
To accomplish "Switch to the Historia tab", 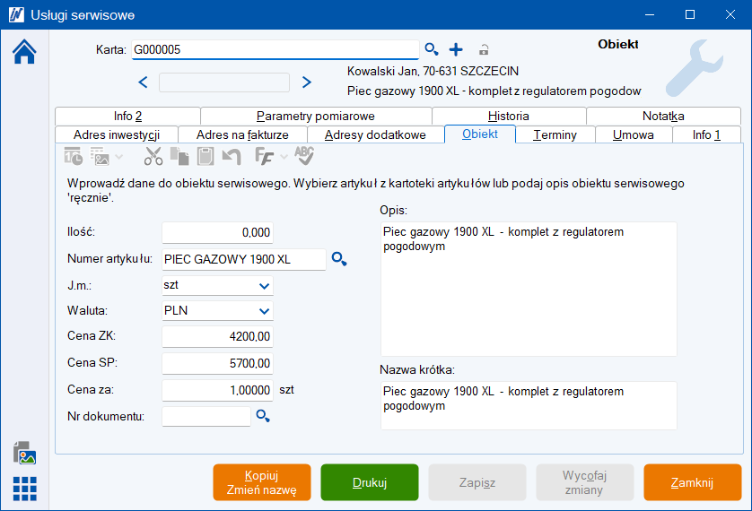I will [508, 116].
